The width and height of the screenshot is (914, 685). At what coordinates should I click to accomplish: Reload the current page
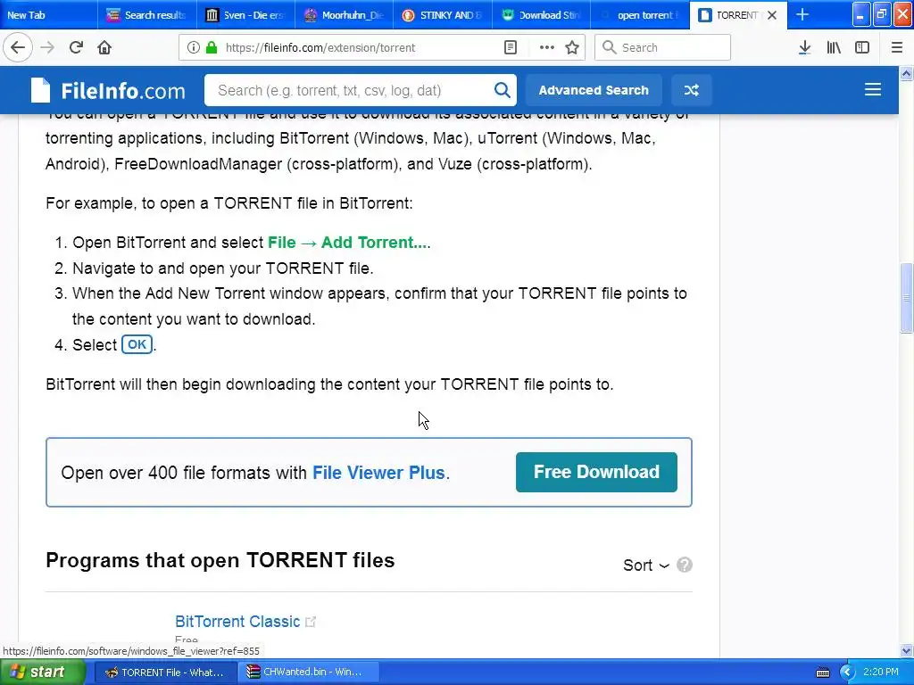coord(76,48)
